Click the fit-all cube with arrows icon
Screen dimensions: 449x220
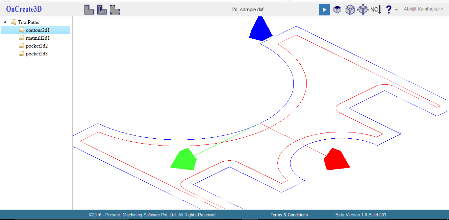click(363, 10)
